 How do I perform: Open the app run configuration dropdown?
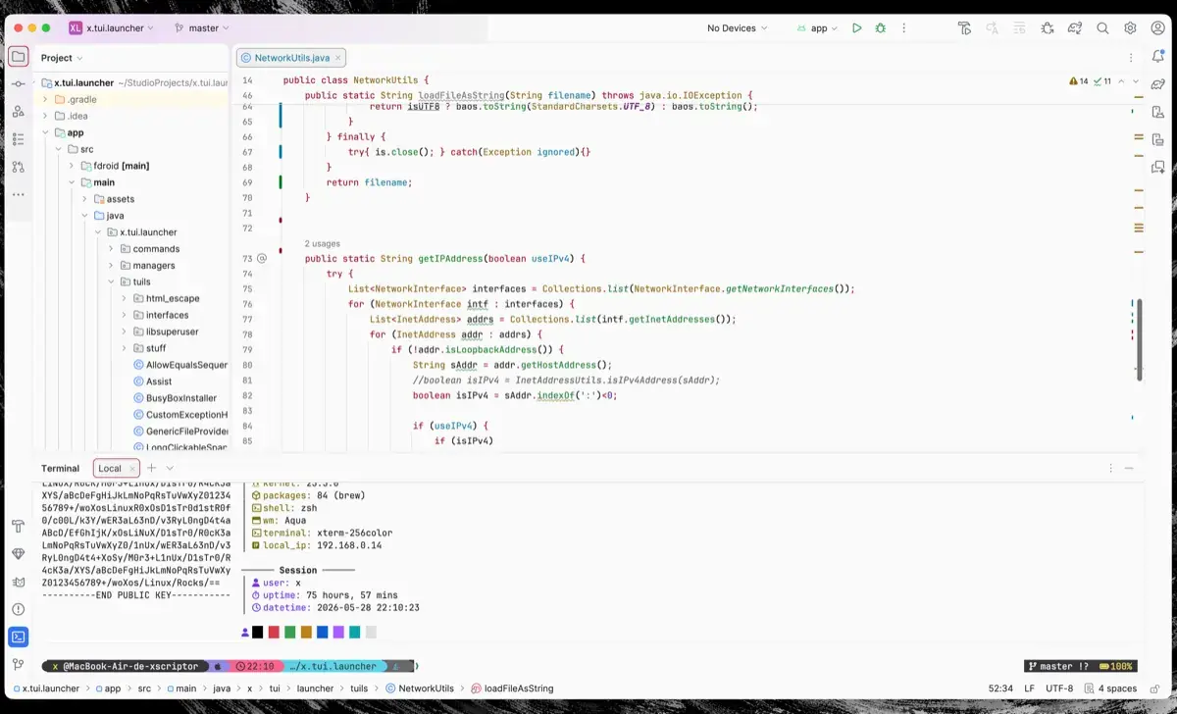coord(817,28)
